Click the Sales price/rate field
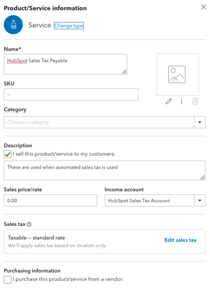 [50, 200]
